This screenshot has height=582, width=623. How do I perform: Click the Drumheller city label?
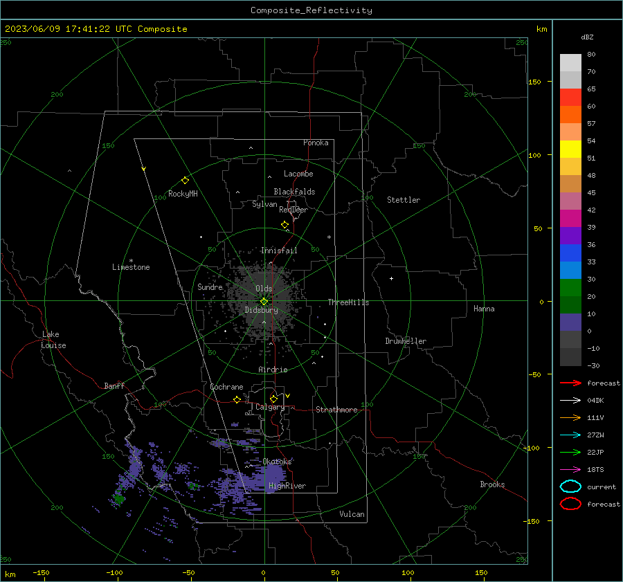pyautogui.click(x=406, y=341)
